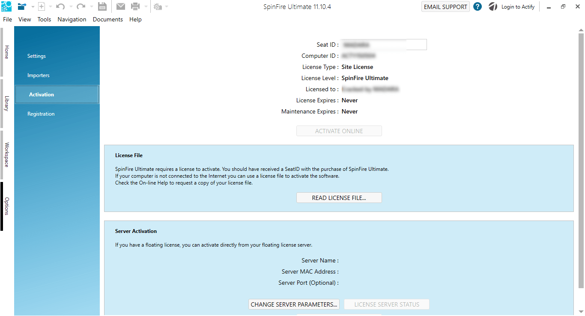Open the help question mark icon

click(x=478, y=6)
